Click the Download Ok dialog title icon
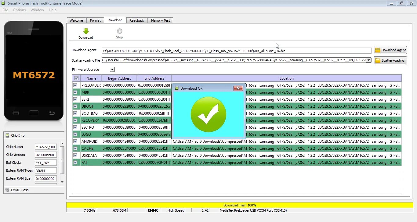The width and height of the screenshot is (417, 222). (176, 88)
